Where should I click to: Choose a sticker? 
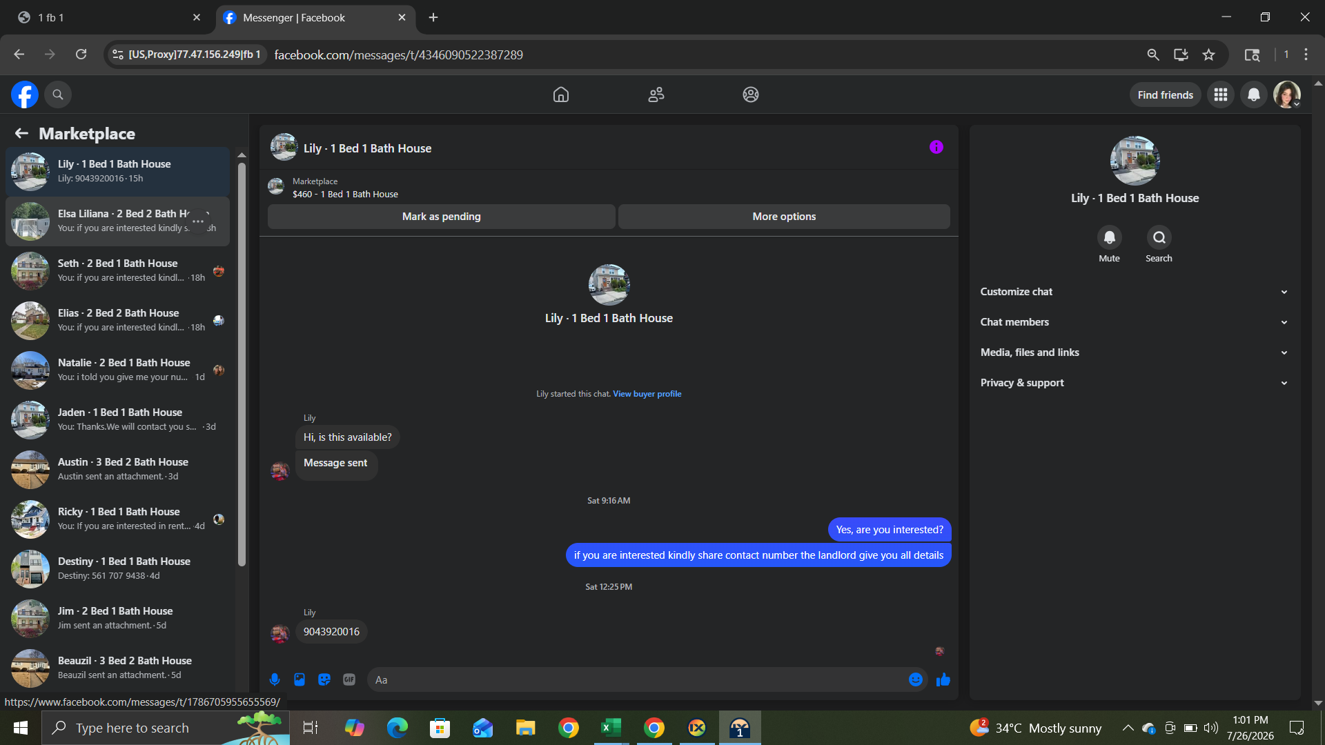click(x=324, y=679)
